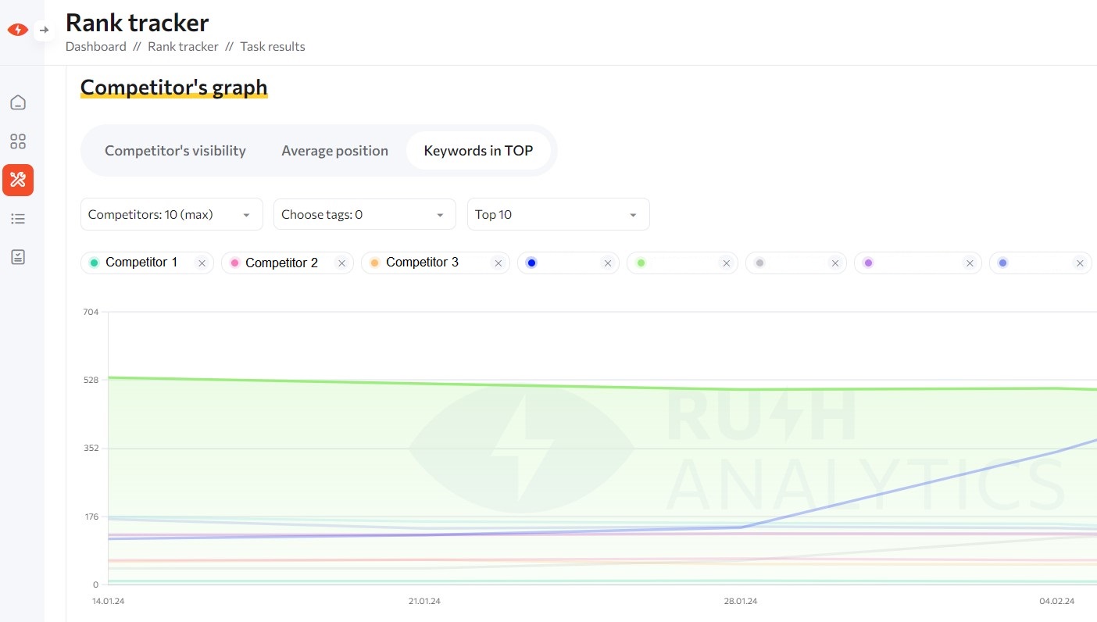Click the 176 y-axis label
This screenshot has height=622, width=1097.
(91, 517)
